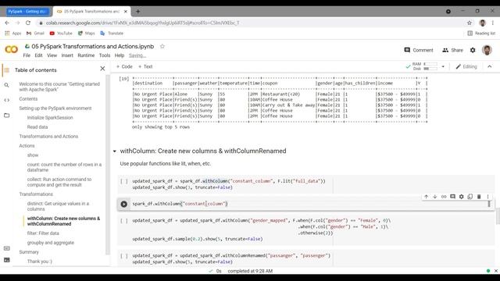Open RAM/Disk resources dropdown arrow
Viewport: 500px width, 281px height.
[x=443, y=66]
